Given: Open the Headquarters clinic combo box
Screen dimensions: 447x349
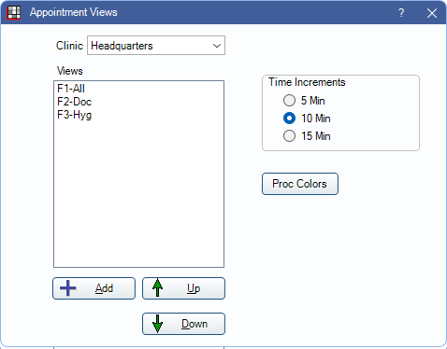Looking at the screenshot, I should pyautogui.click(x=156, y=46).
